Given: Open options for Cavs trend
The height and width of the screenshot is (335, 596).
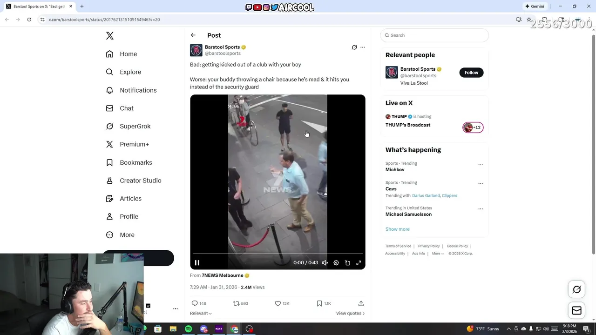Looking at the screenshot, I should click(481, 183).
